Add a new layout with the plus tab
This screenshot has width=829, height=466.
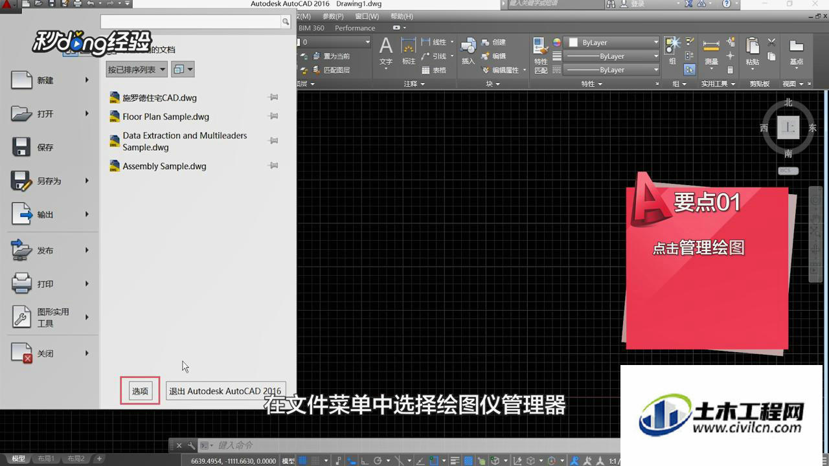[x=99, y=459]
